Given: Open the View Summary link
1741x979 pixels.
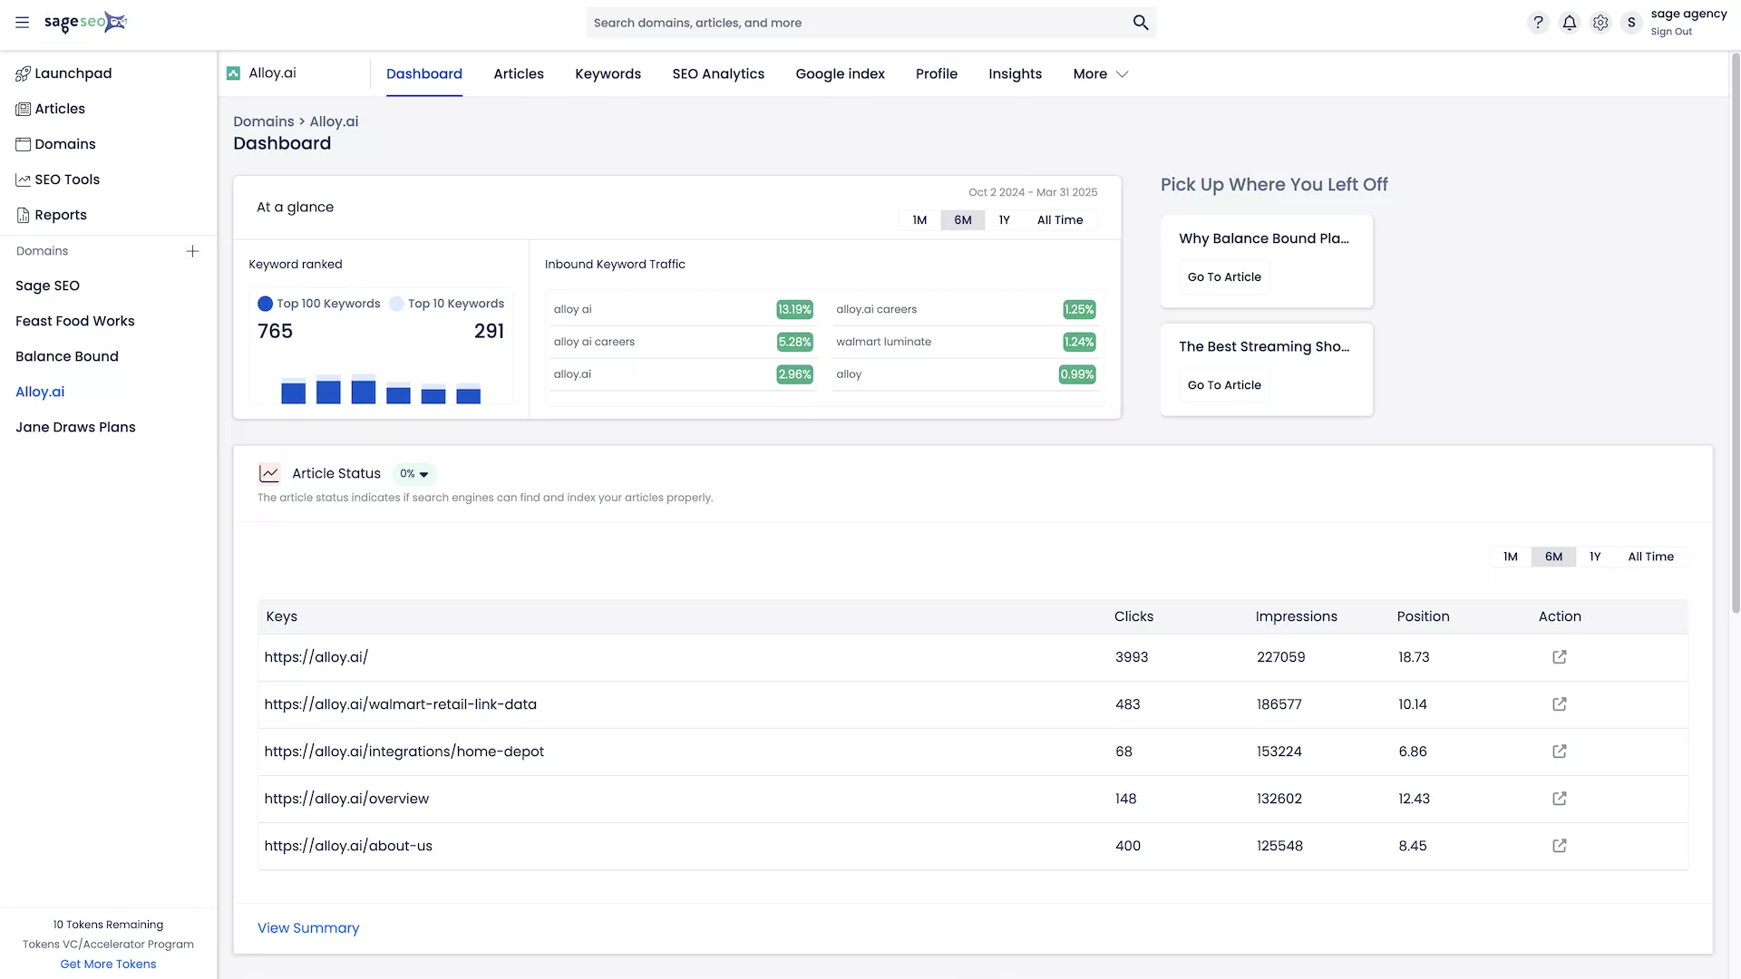Looking at the screenshot, I should [308, 928].
